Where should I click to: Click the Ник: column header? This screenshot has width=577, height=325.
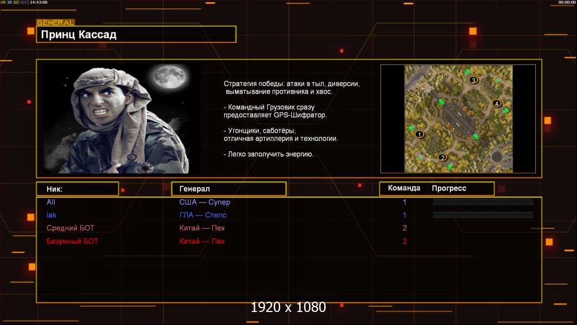click(x=77, y=189)
